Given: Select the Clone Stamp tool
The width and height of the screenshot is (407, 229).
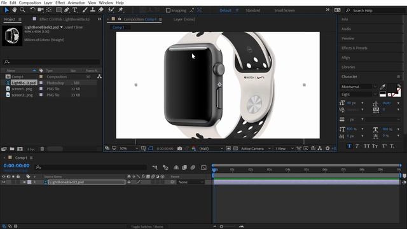Looking at the screenshot, I should click(x=93, y=10).
